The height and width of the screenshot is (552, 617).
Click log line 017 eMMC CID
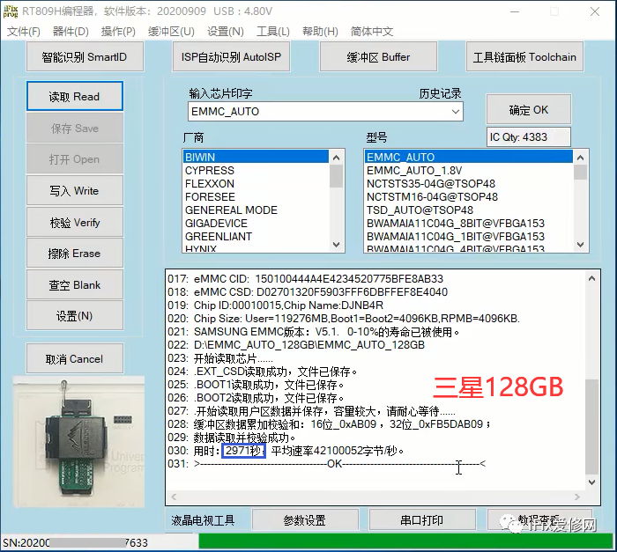[x=305, y=279]
